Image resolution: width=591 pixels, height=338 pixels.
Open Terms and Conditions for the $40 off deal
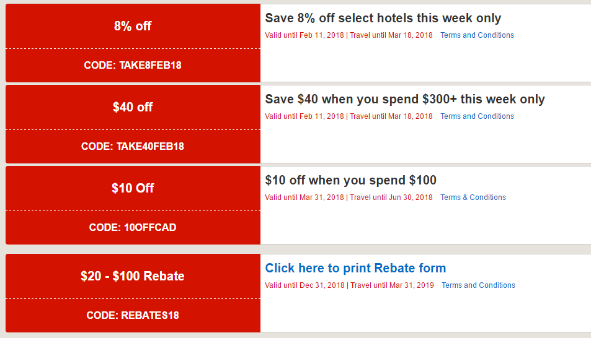(x=477, y=116)
